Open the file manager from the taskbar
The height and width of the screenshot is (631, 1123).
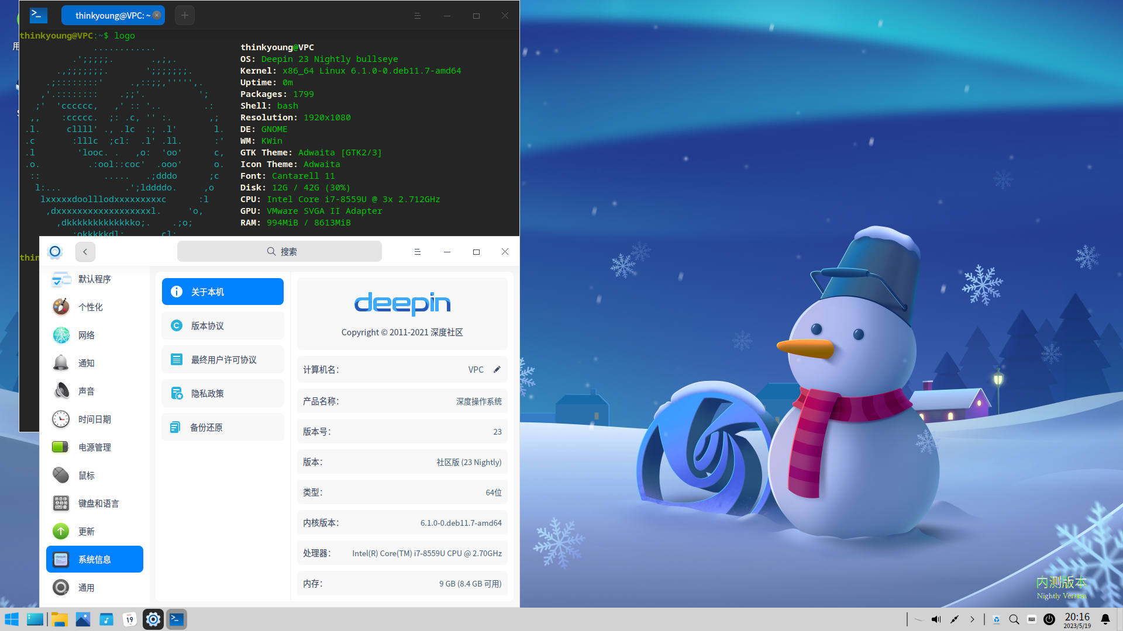pyautogui.click(x=59, y=619)
